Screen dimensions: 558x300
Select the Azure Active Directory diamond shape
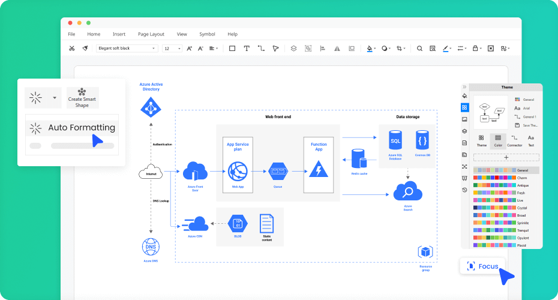[151, 107]
